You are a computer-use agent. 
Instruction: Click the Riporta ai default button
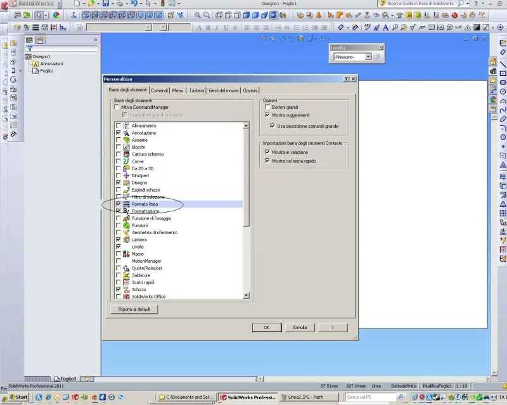click(x=134, y=309)
